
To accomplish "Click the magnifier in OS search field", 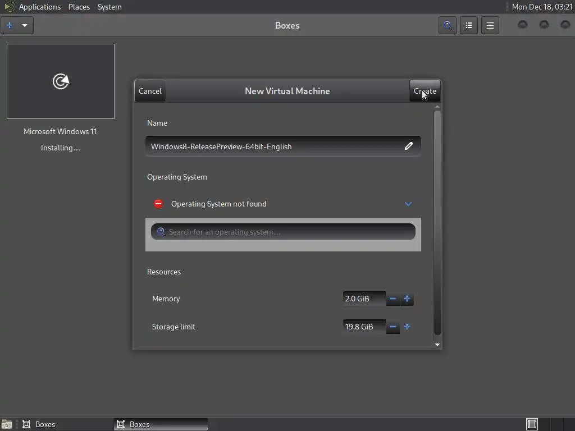I will click(x=161, y=232).
